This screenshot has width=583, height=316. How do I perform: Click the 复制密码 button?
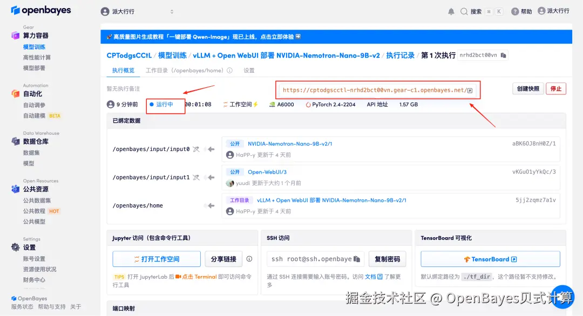pyautogui.click(x=387, y=259)
